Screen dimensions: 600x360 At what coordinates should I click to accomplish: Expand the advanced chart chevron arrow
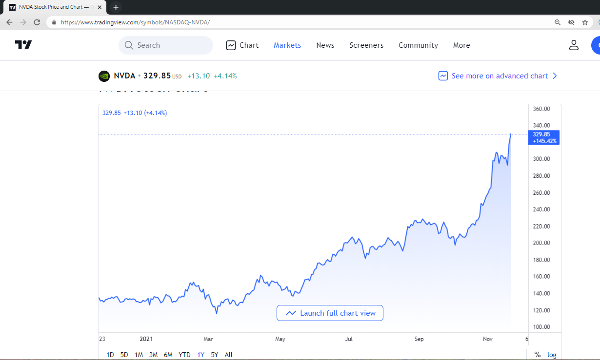pyautogui.click(x=555, y=76)
